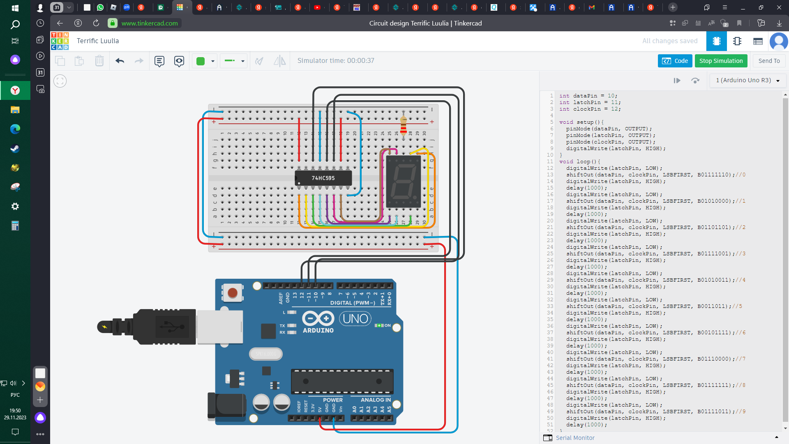
Task: Open the Serial Monitor panel
Action: pyautogui.click(x=574, y=438)
